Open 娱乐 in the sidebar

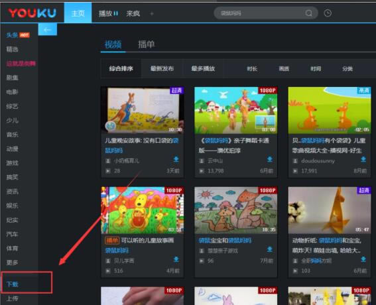(x=12, y=206)
